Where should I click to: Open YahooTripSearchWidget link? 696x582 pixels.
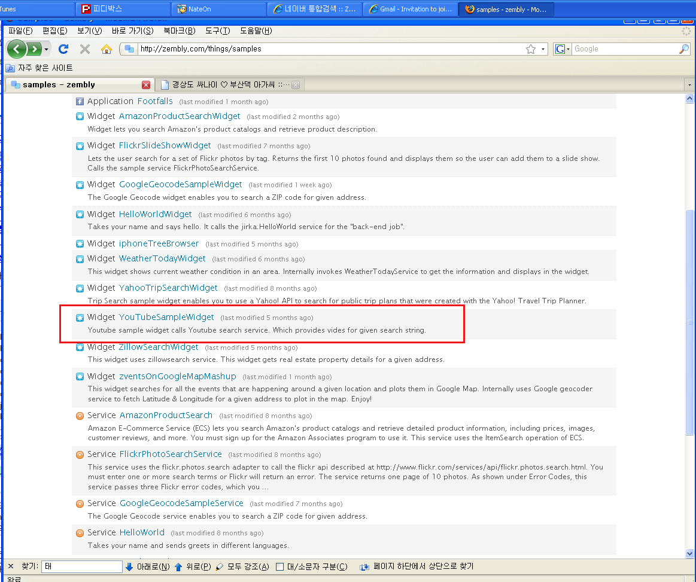[168, 288]
